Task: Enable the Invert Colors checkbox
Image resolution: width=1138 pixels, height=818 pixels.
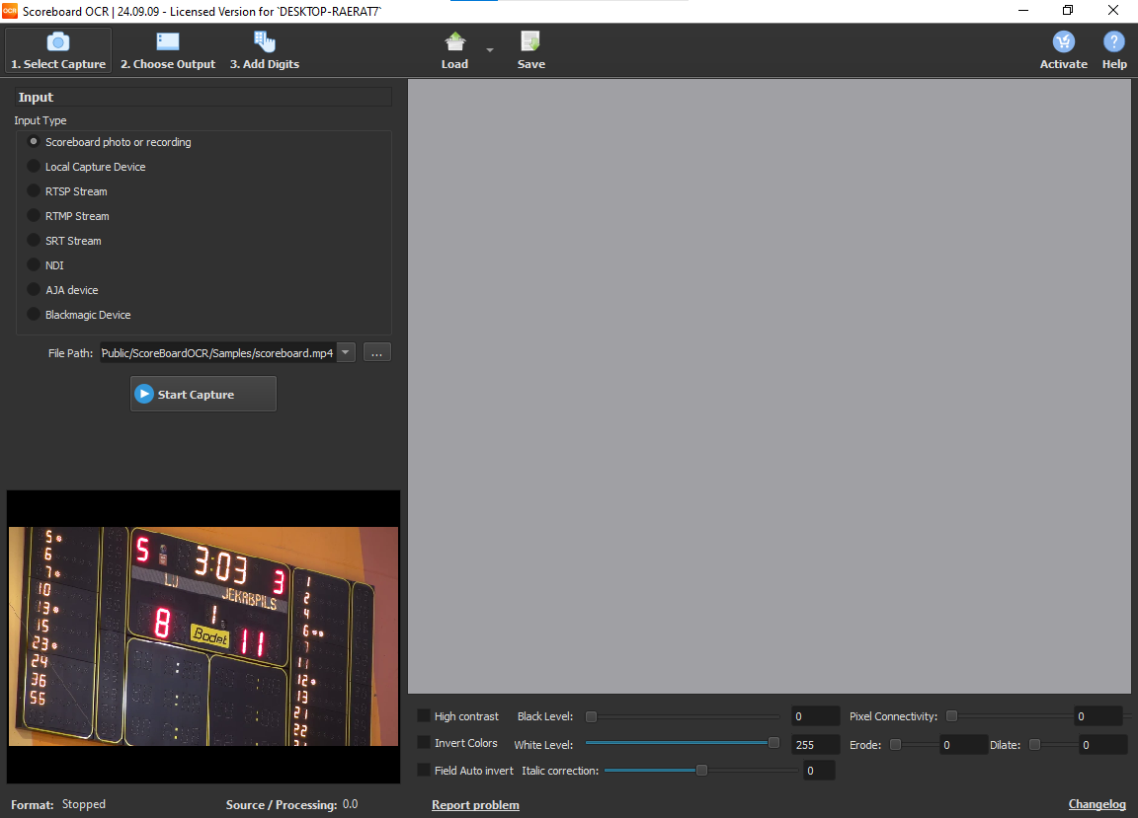Action: (x=424, y=743)
